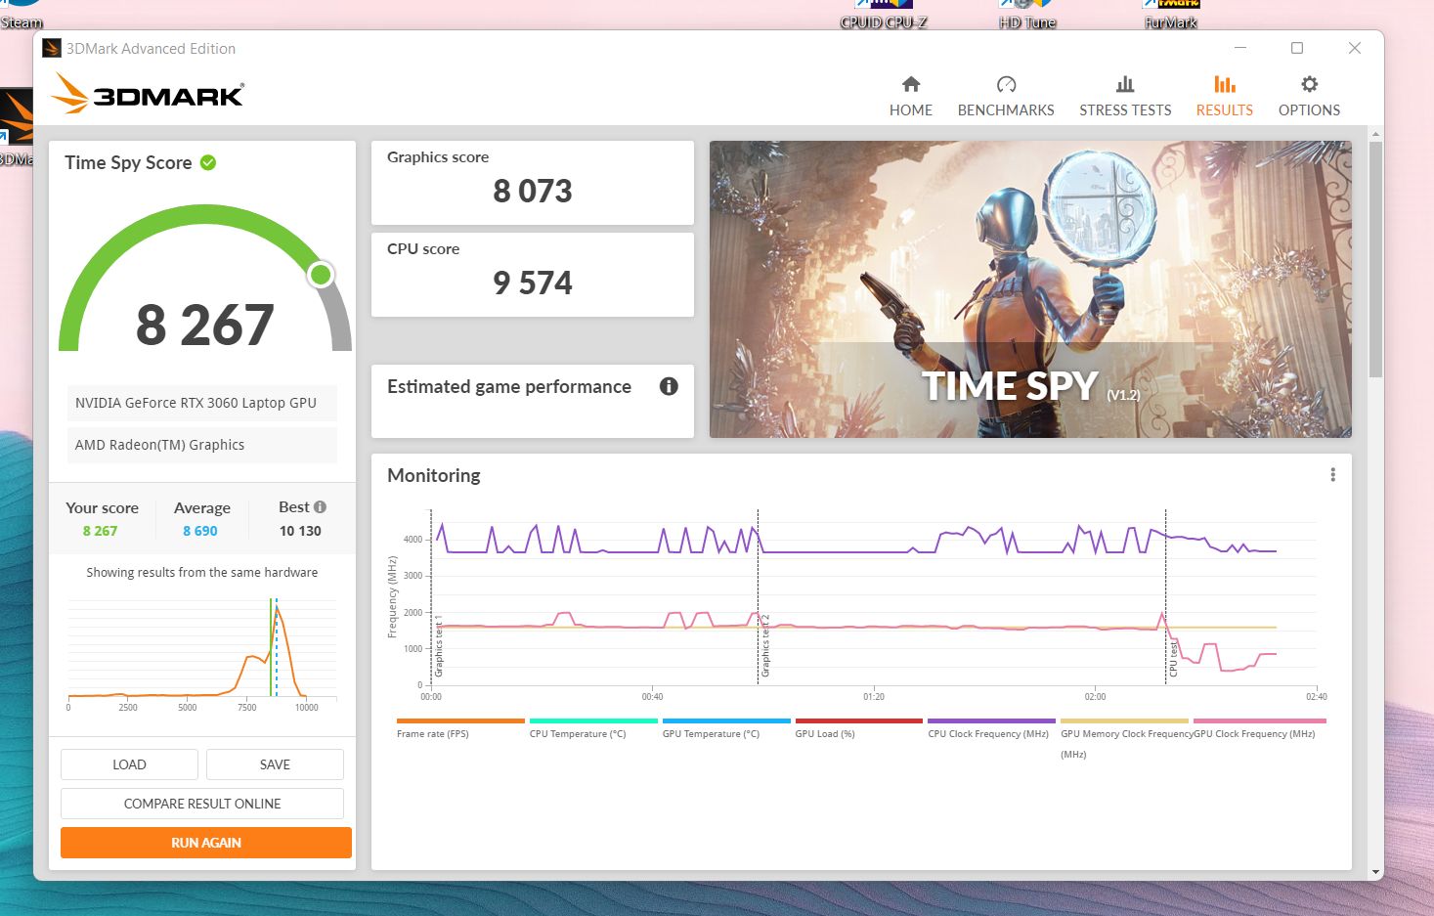Image resolution: width=1434 pixels, height=916 pixels.
Task: Open the STRESS TESTS tab
Action: coord(1125,96)
